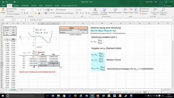Activate Format übertragen painter
Screen dimensions: 174x98
pos(13,14)
